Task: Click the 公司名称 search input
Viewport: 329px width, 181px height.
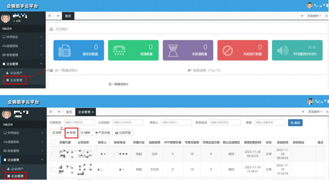Action: pyautogui.click(x=127, y=123)
